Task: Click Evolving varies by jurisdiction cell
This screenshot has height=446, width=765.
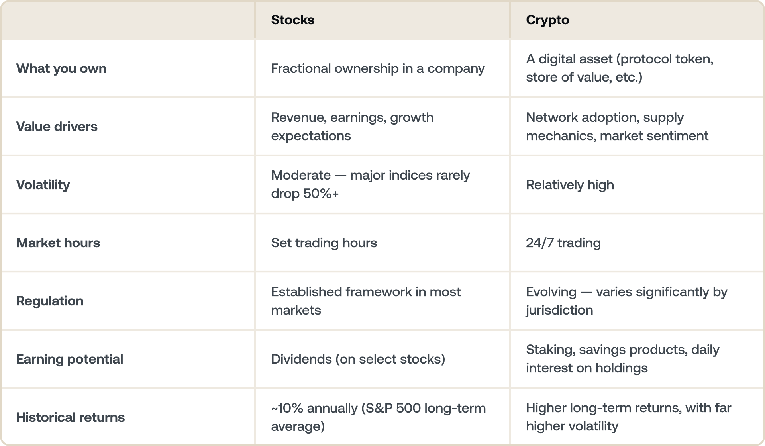Action: 626,301
